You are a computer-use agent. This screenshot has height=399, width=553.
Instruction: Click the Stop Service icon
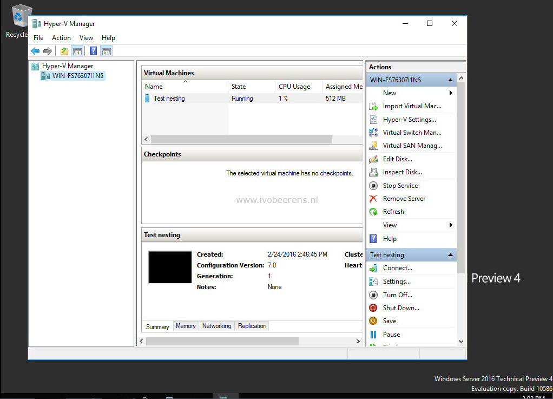(373, 186)
